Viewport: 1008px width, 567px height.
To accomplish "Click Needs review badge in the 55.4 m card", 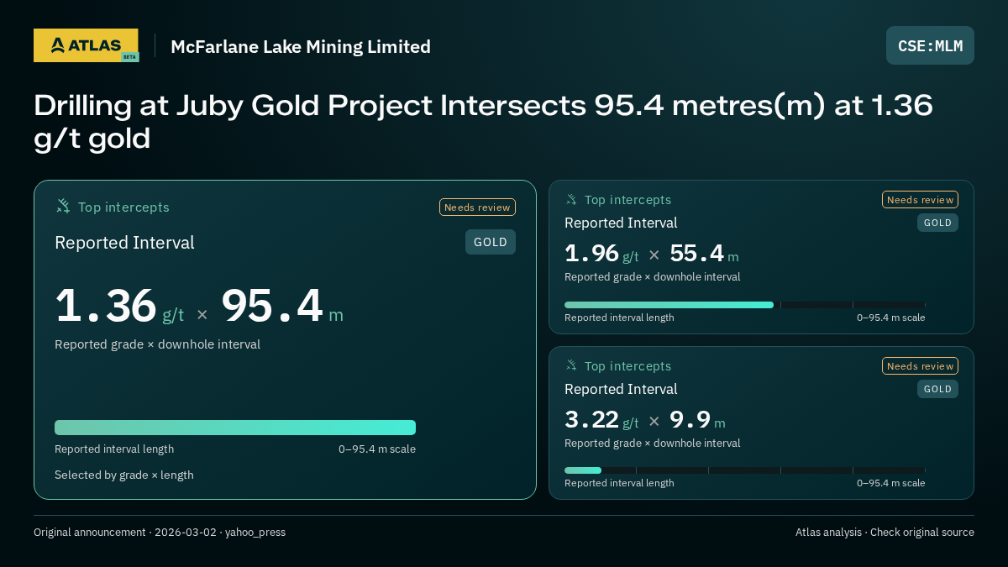I will (x=920, y=199).
